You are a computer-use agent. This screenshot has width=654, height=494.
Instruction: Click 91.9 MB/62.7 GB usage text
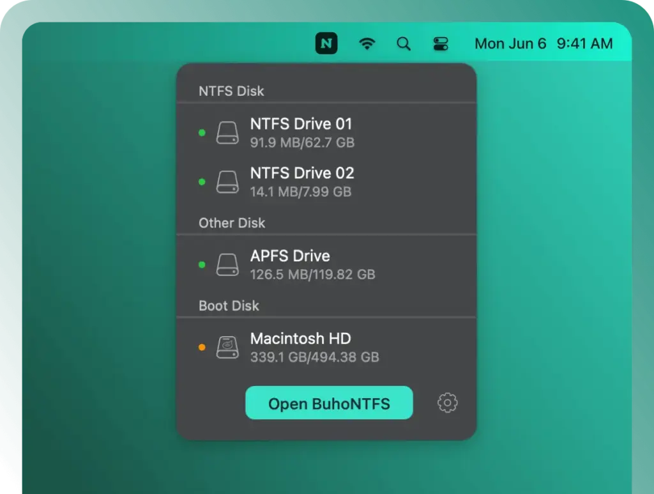pyautogui.click(x=302, y=143)
